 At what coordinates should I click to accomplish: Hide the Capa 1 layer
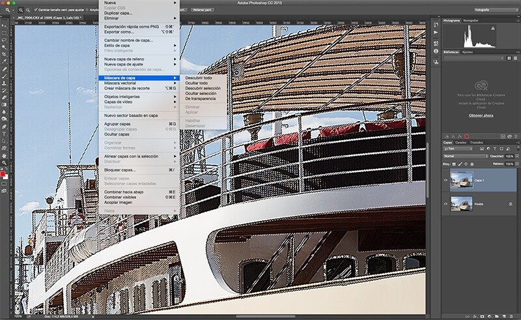pos(445,181)
